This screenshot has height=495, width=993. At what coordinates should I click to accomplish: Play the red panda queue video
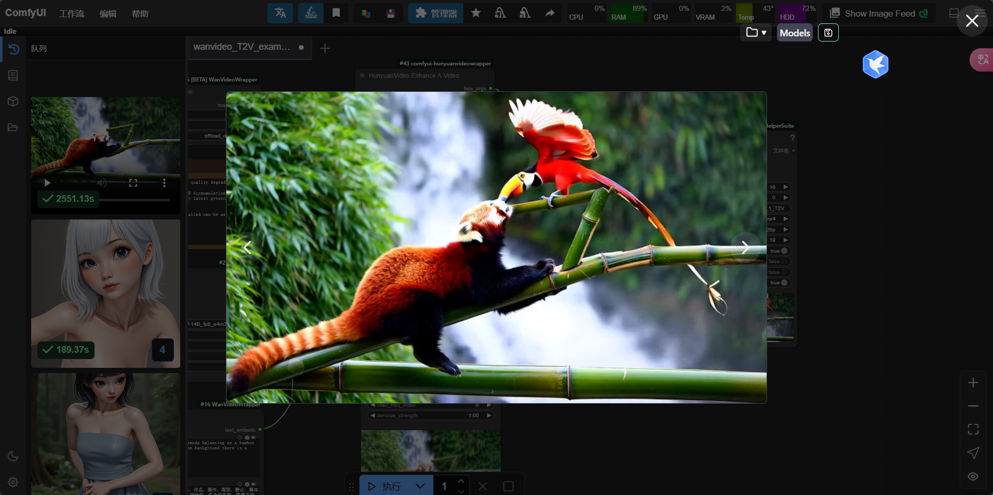click(47, 183)
